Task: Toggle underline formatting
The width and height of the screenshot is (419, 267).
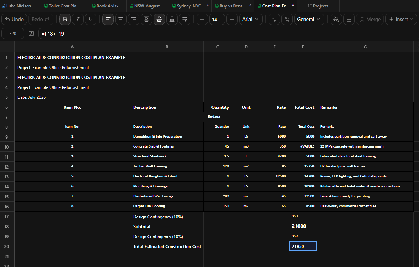Action: tap(91, 19)
